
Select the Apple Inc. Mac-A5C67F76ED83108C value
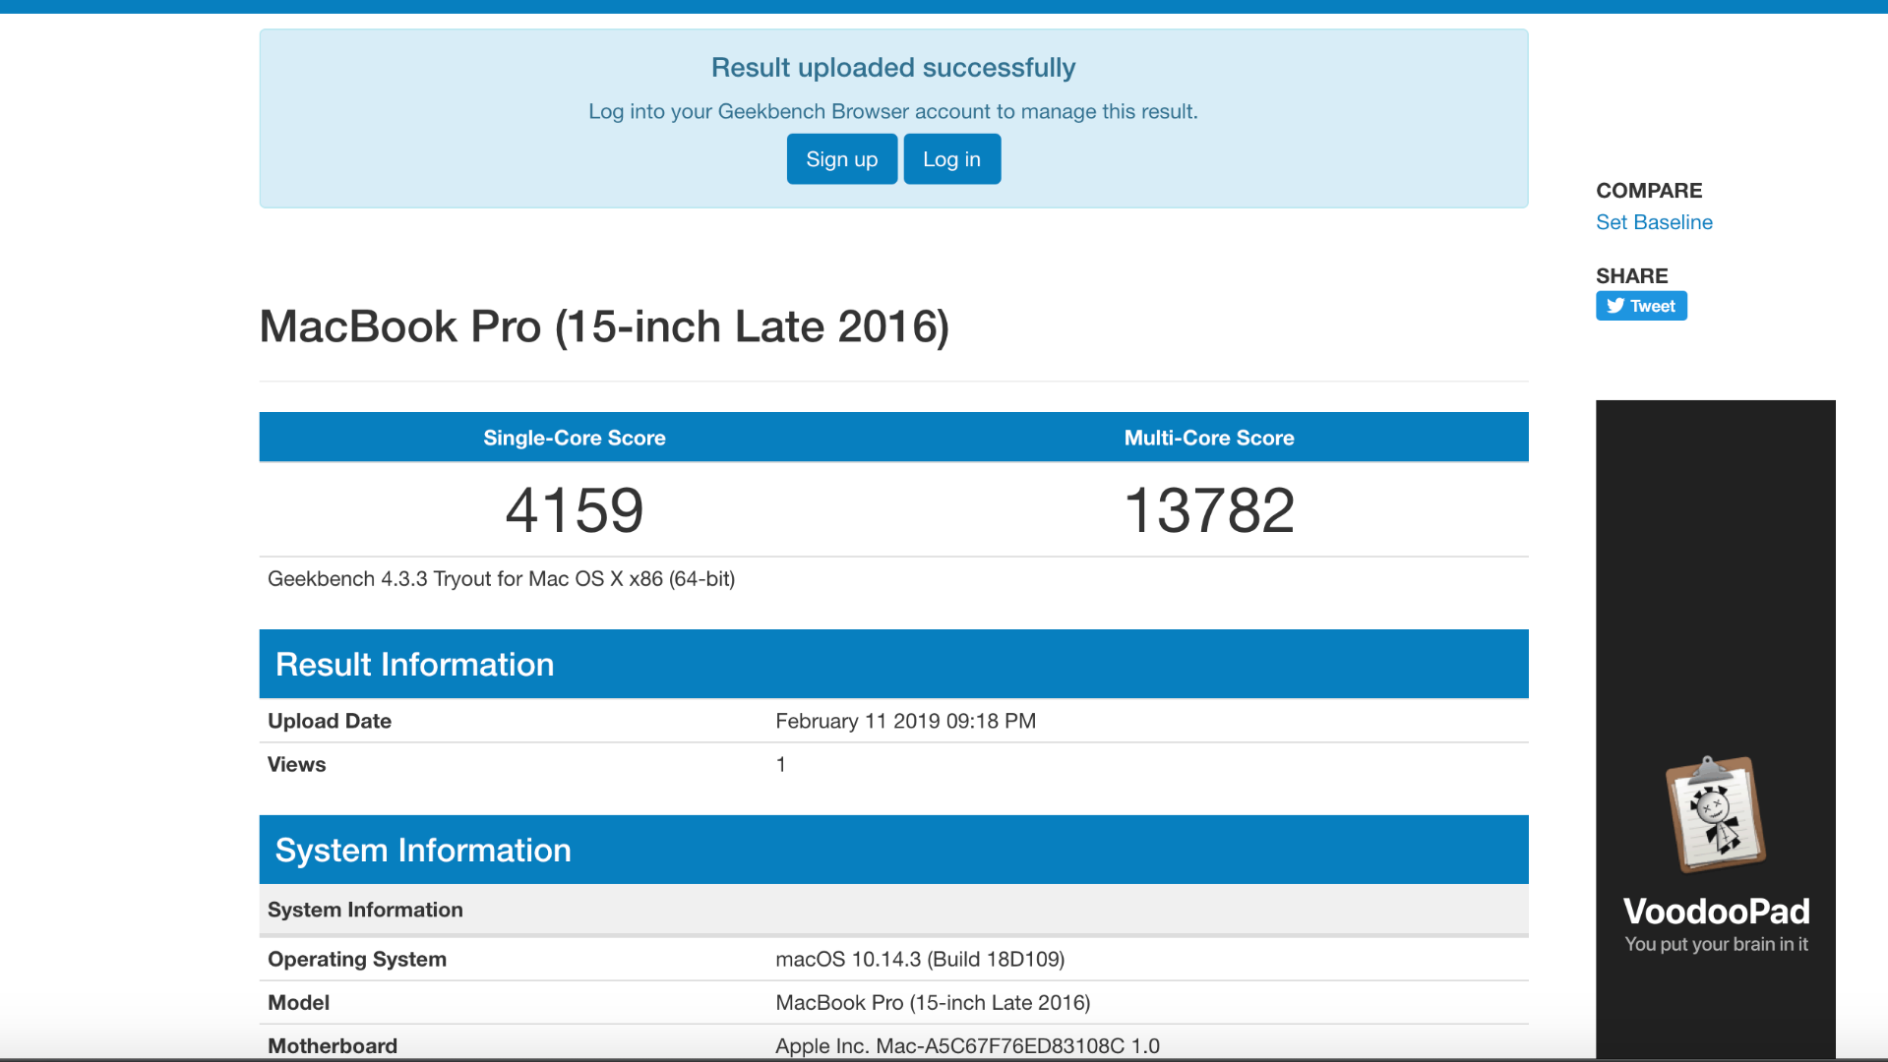[x=967, y=1045]
